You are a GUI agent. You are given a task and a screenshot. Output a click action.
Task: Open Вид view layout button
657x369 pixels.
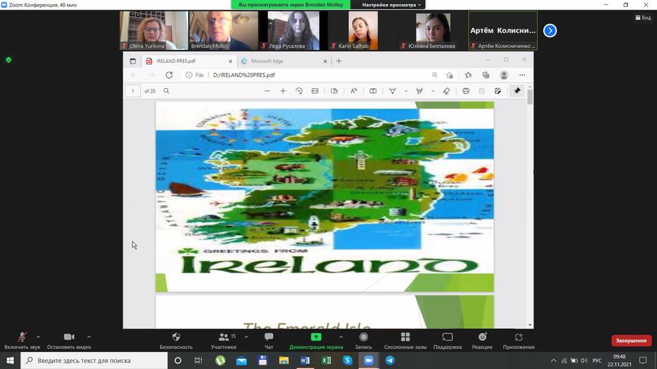click(643, 18)
